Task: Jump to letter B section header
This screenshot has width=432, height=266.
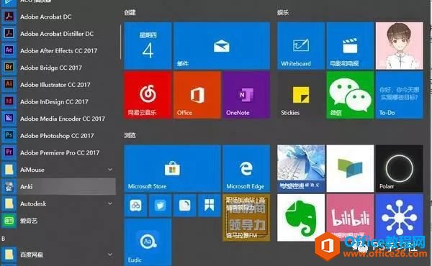Action: pos(4,239)
